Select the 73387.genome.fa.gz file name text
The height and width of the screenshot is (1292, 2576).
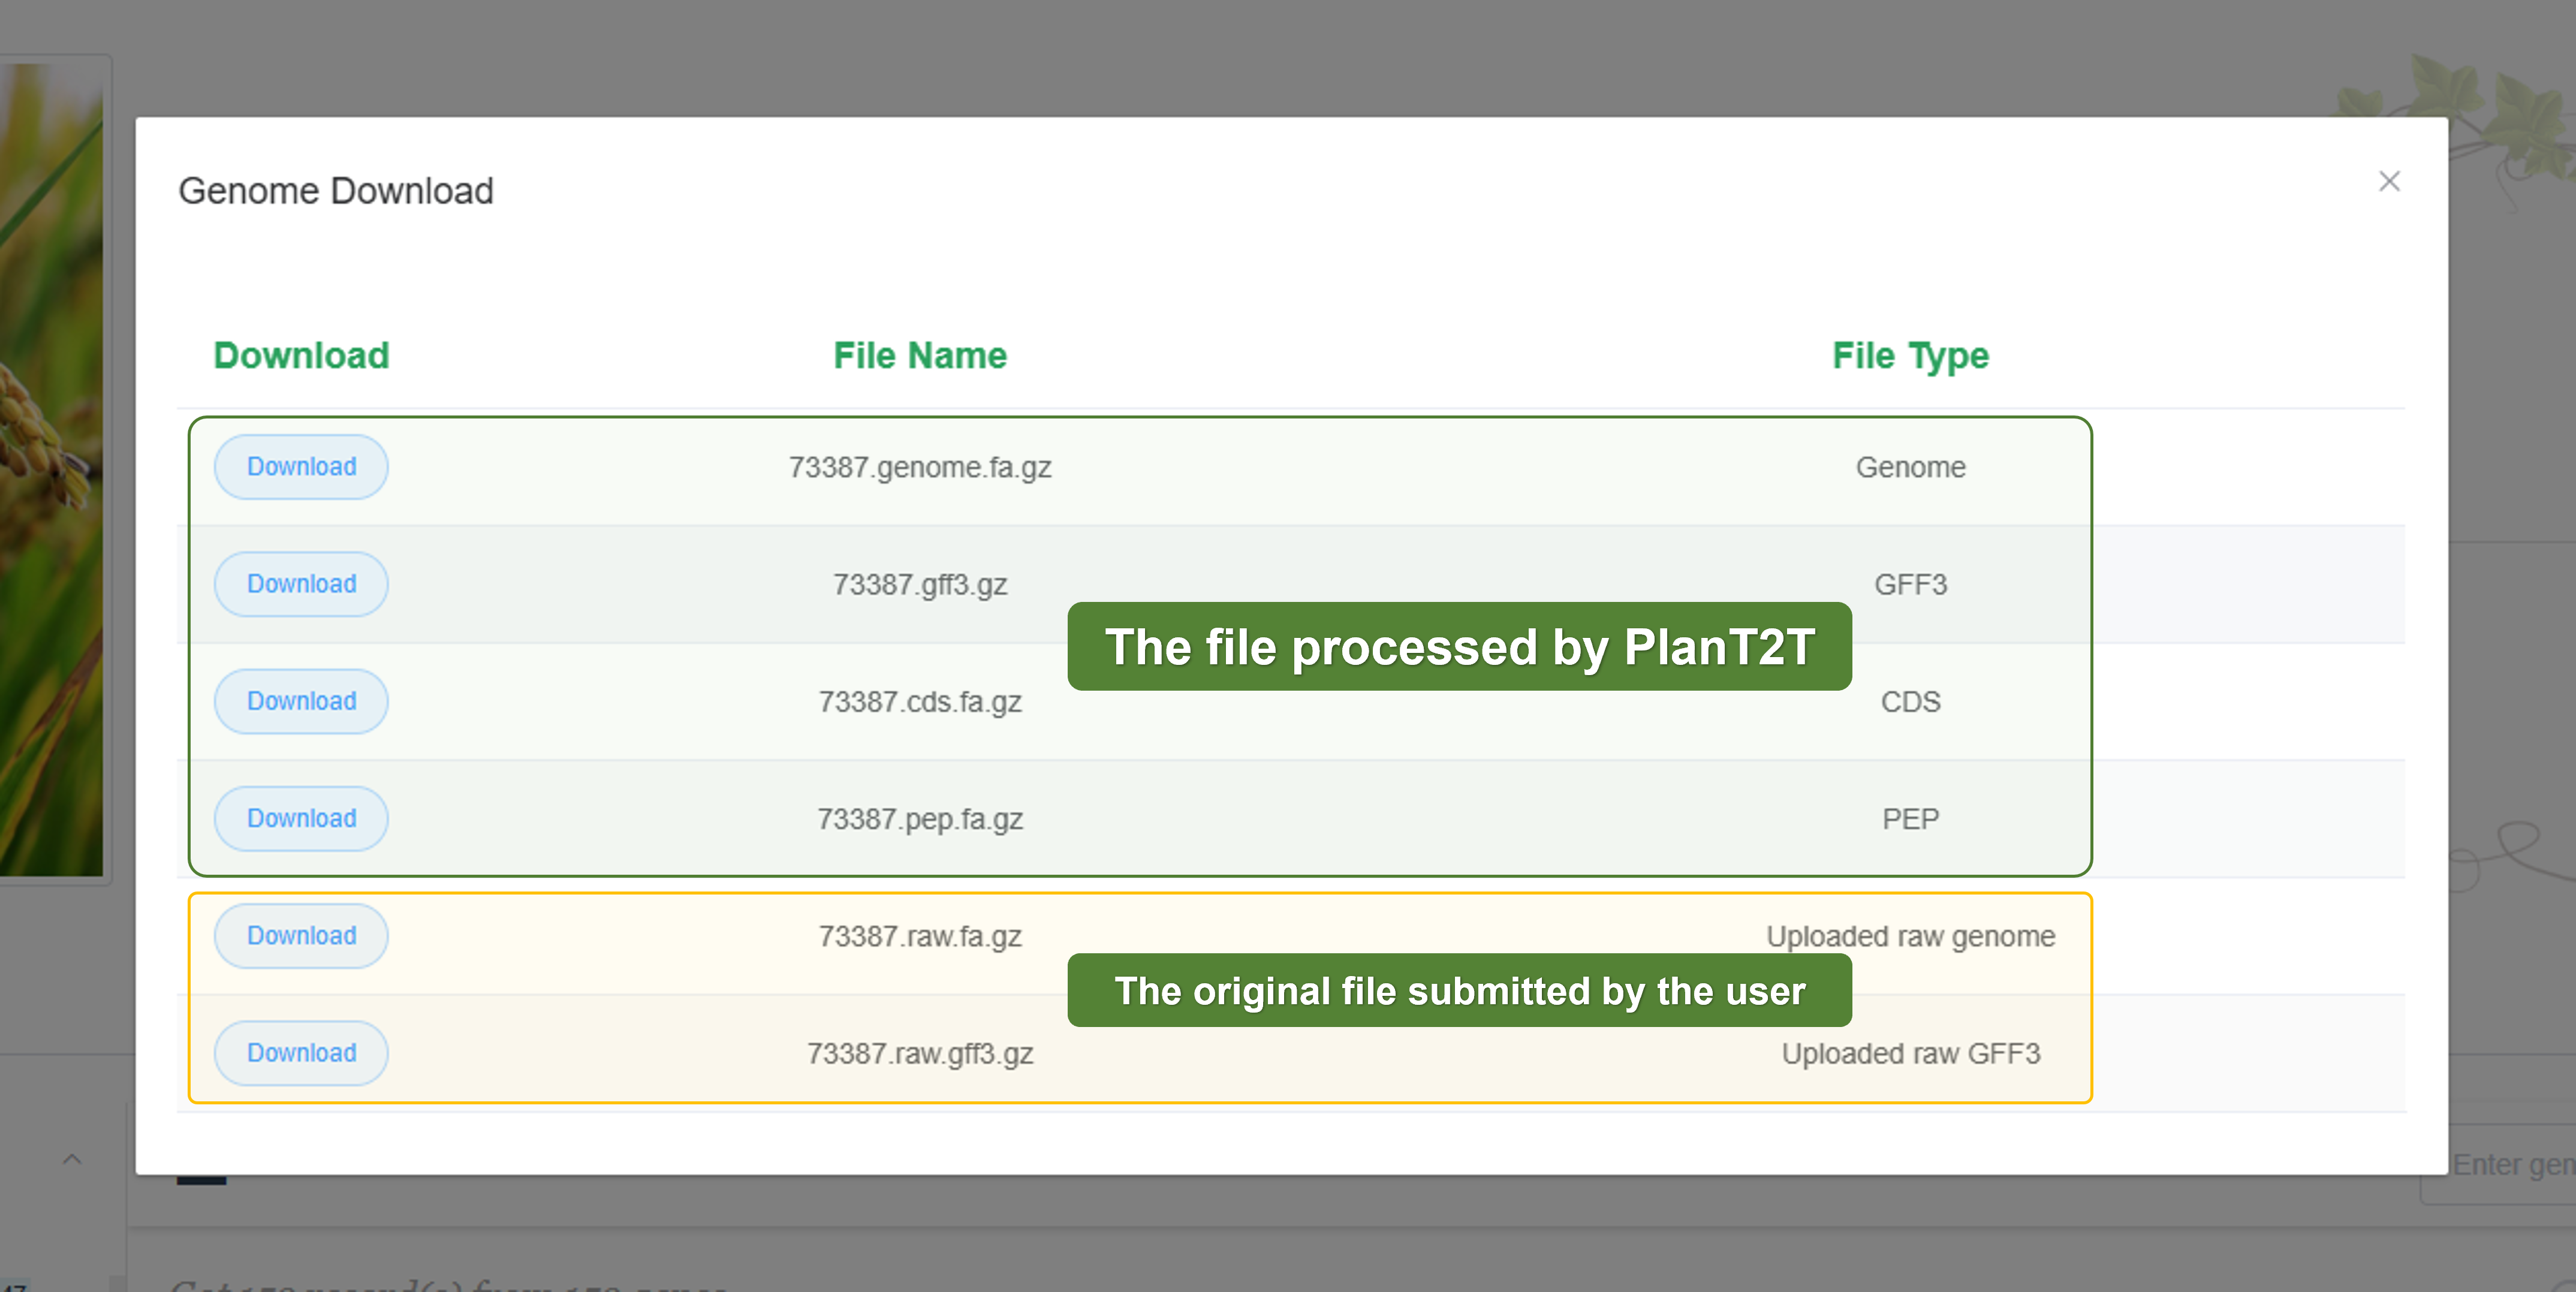coord(920,467)
